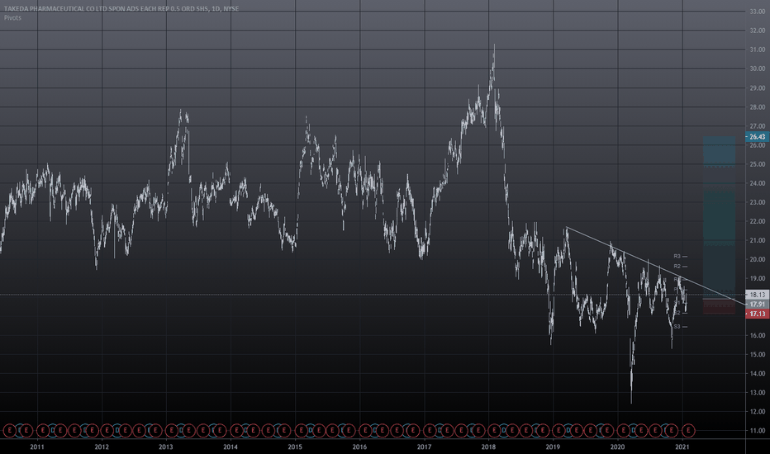Select the green profit target zone of the long position

719,217
